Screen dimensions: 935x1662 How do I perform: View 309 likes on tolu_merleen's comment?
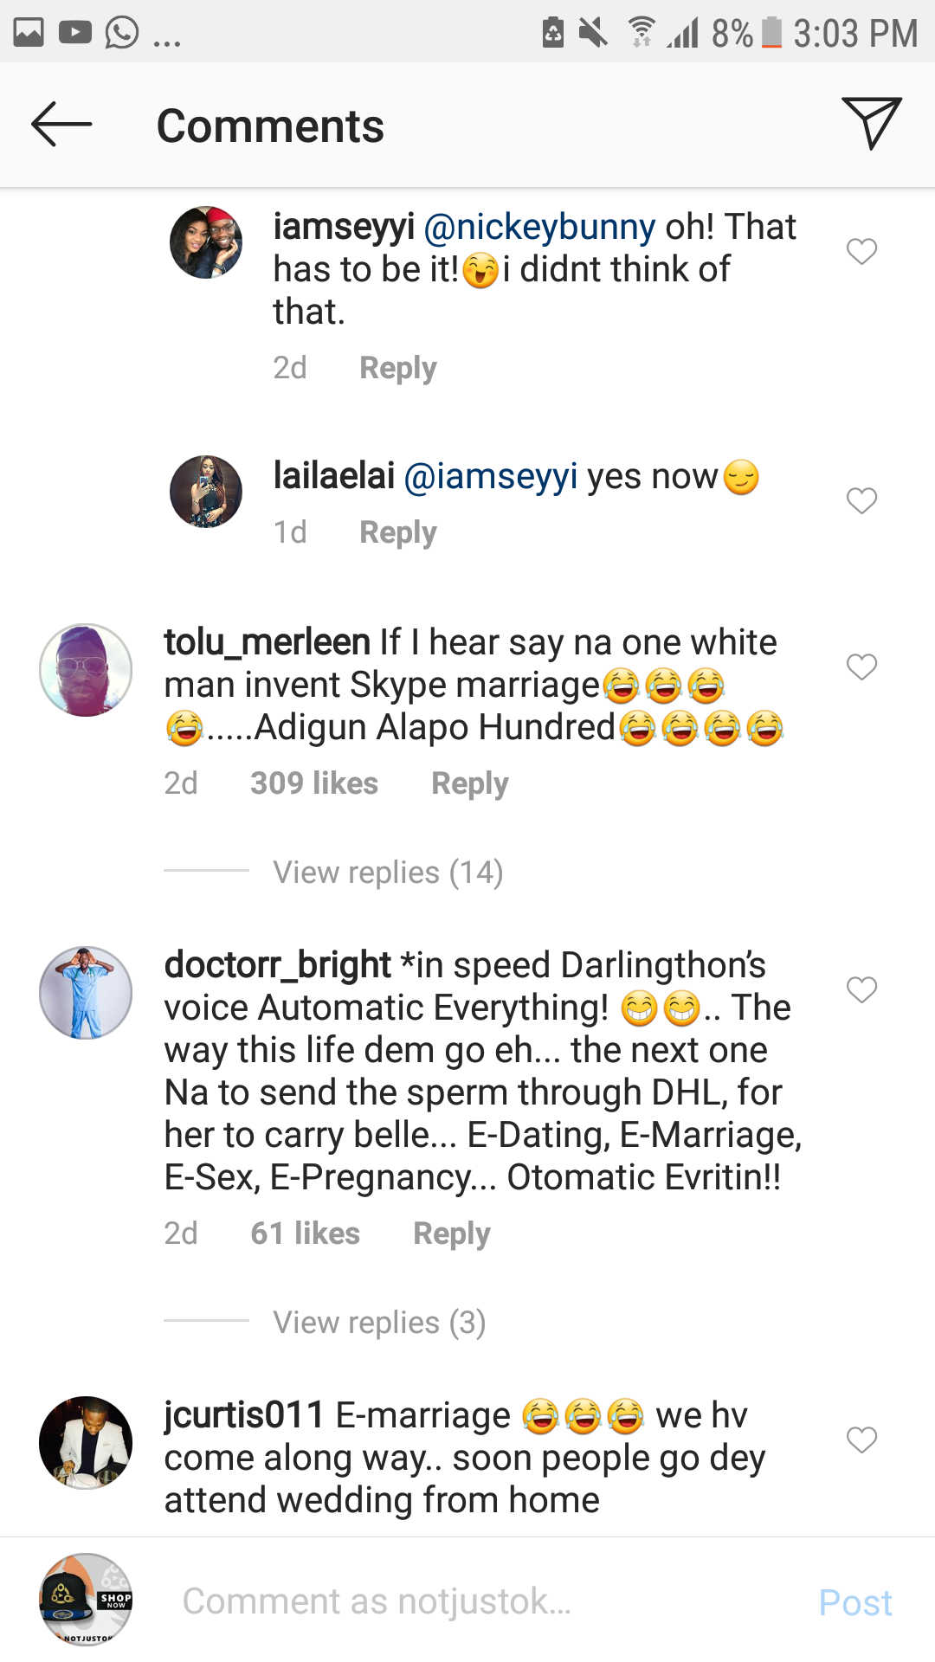coord(314,783)
